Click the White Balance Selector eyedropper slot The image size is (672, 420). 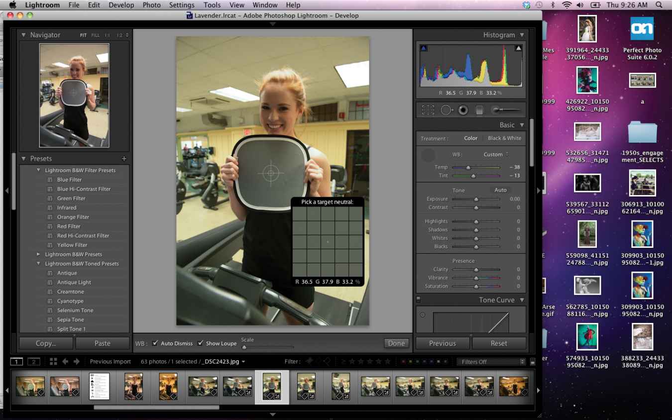coord(428,155)
